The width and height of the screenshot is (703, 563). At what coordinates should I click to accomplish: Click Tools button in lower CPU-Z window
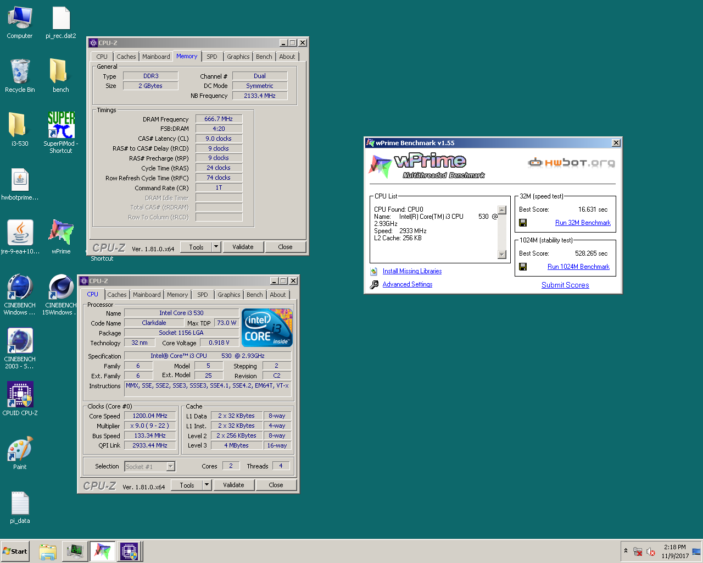point(187,485)
